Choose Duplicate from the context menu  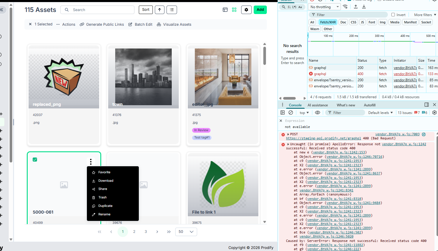pos(105,206)
